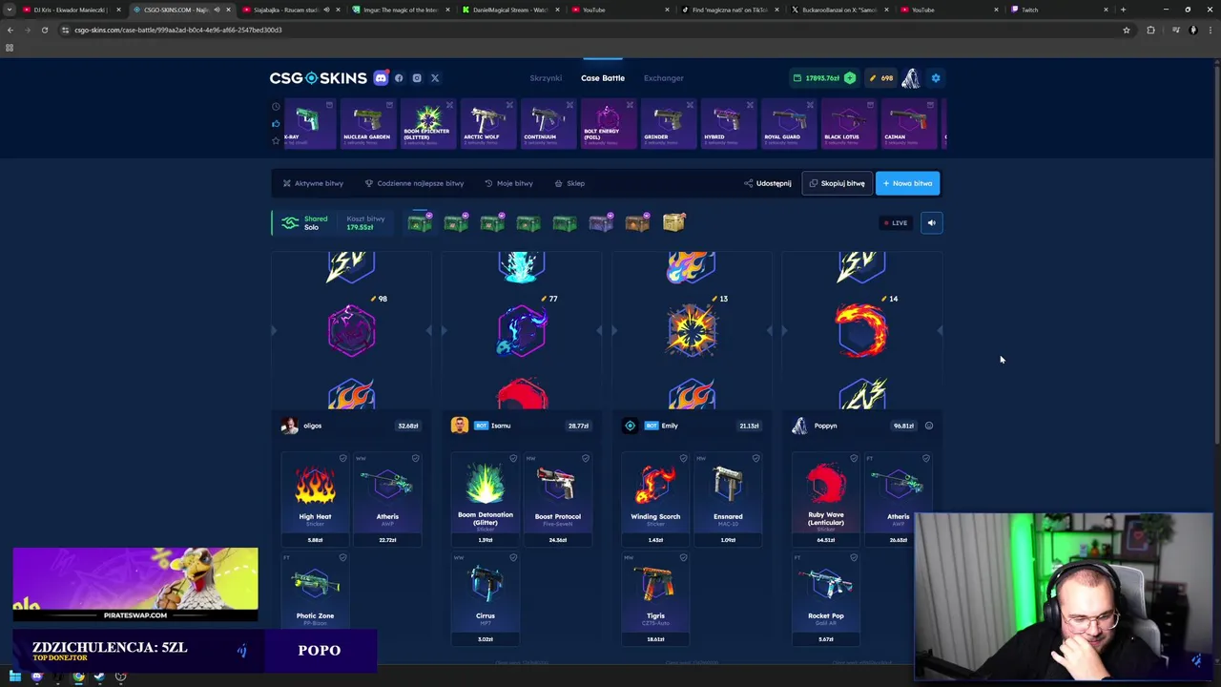
Task: Click the purple case in battle row
Action: click(x=601, y=223)
